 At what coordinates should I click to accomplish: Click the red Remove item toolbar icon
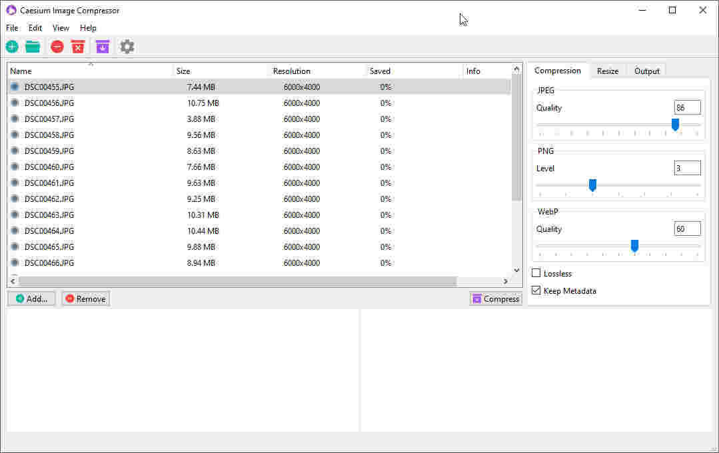pos(57,47)
